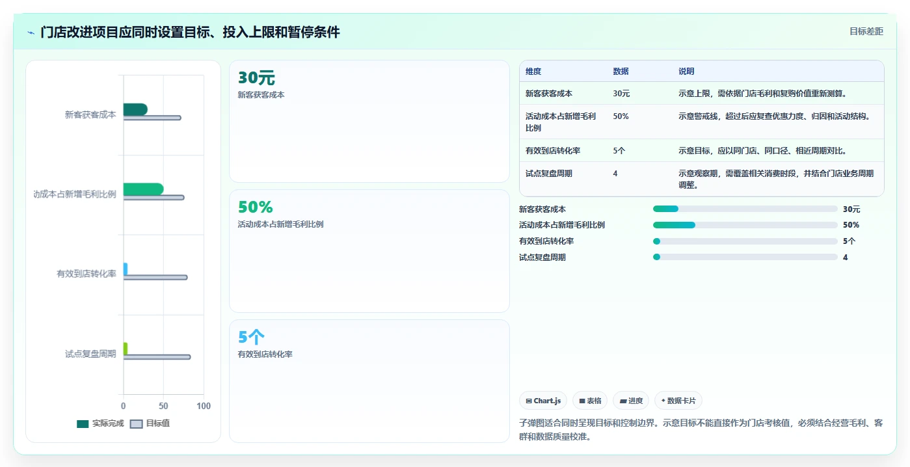Open the 50% data card
Image resolution: width=910 pixels, height=467 pixels.
(369, 251)
